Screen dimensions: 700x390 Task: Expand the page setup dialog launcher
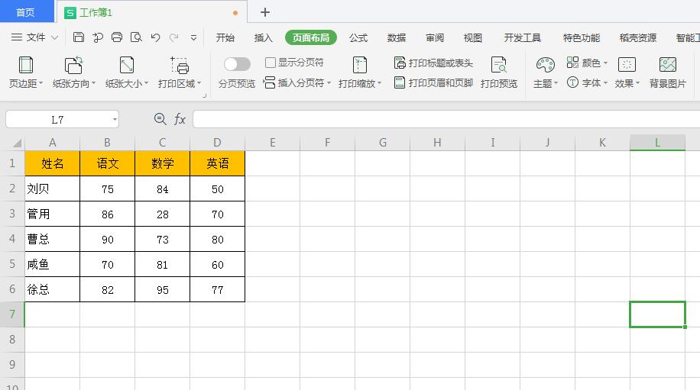tap(205, 96)
